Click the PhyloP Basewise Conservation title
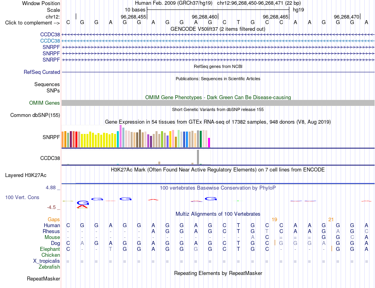375x288 pixels. tap(218, 188)
